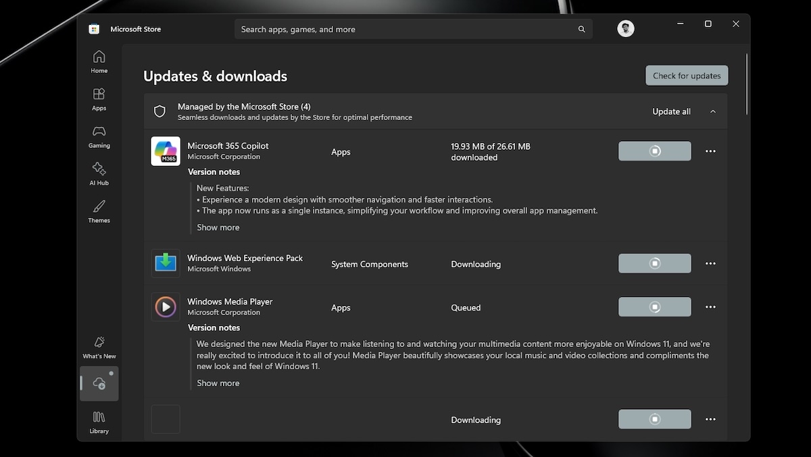811x457 pixels.
Task: Stop the Windows Web Experience Pack download
Action: (654, 263)
